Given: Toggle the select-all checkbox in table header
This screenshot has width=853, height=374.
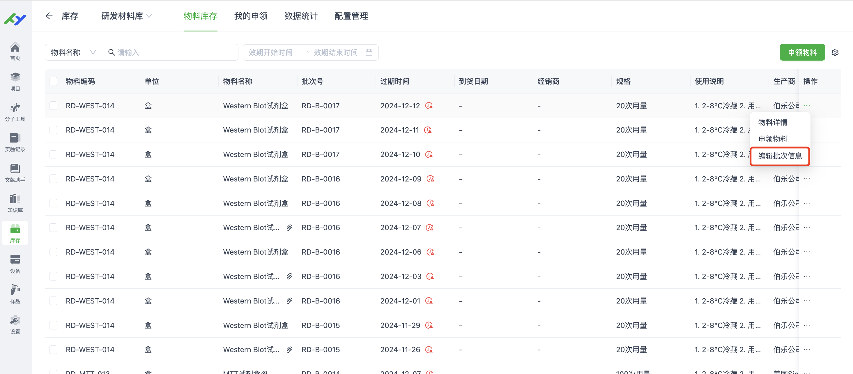Looking at the screenshot, I should [53, 81].
